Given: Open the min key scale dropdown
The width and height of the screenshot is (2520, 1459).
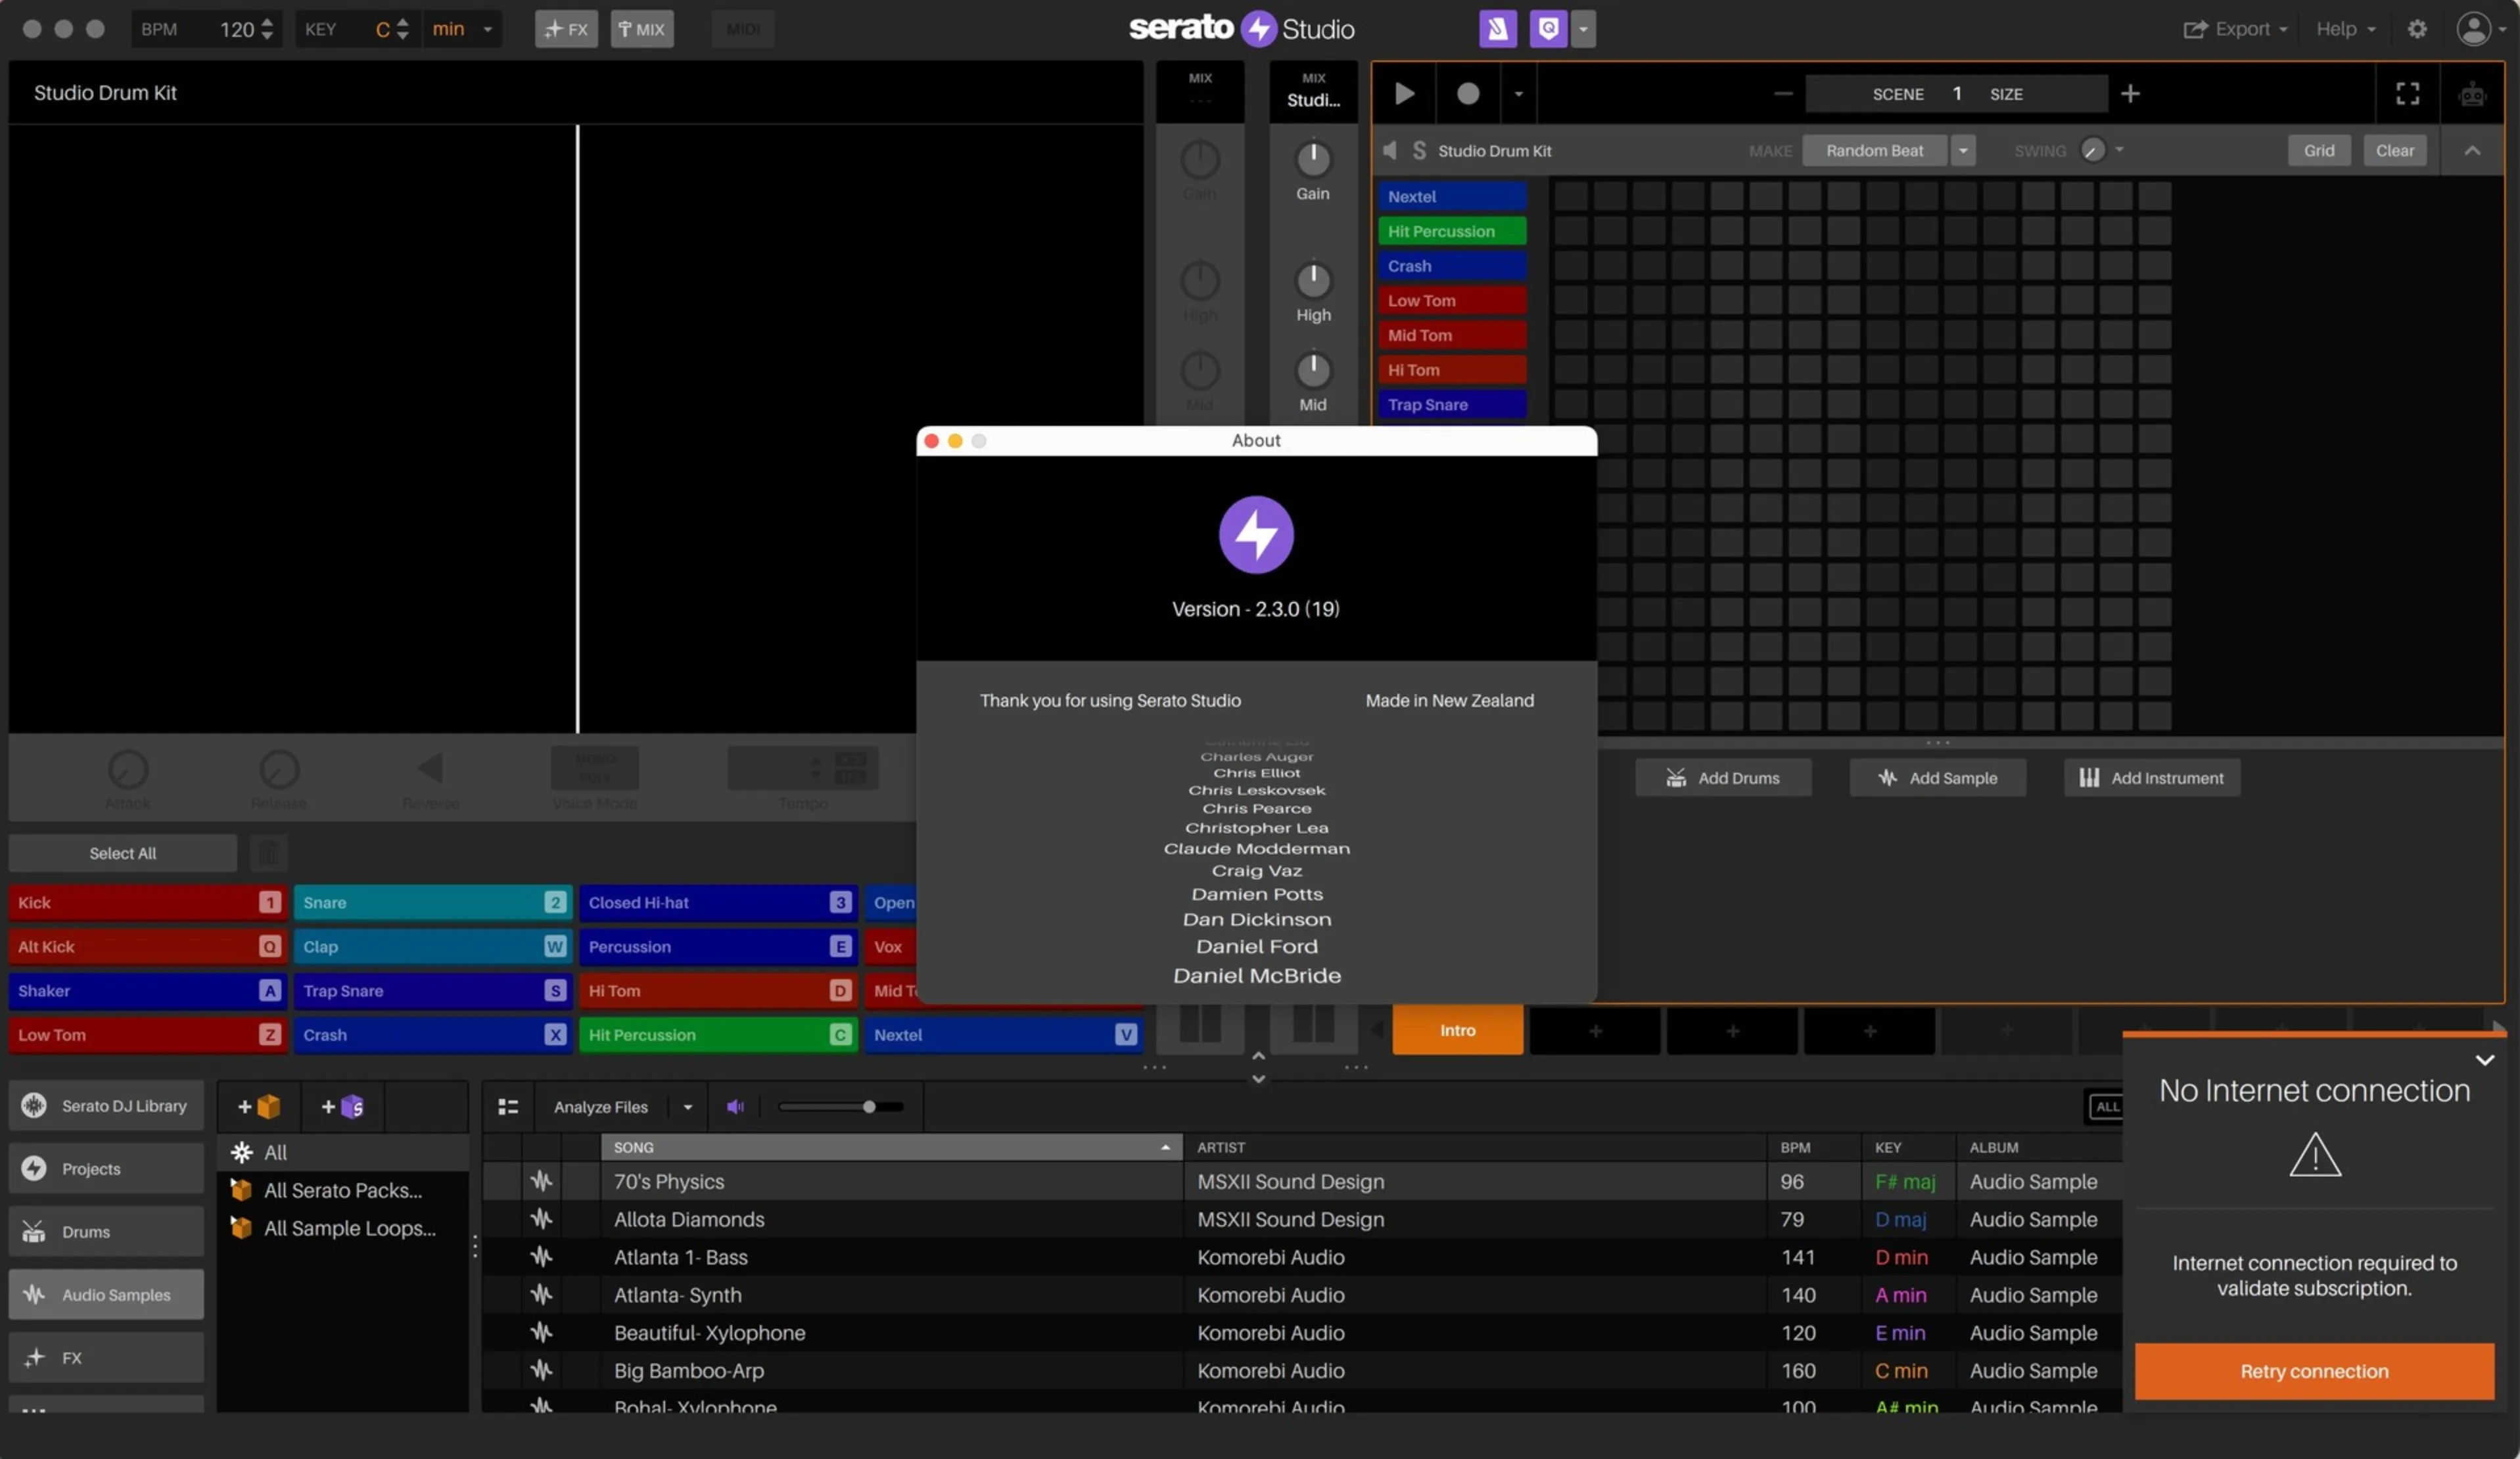Looking at the screenshot, I should coord(462,29).
